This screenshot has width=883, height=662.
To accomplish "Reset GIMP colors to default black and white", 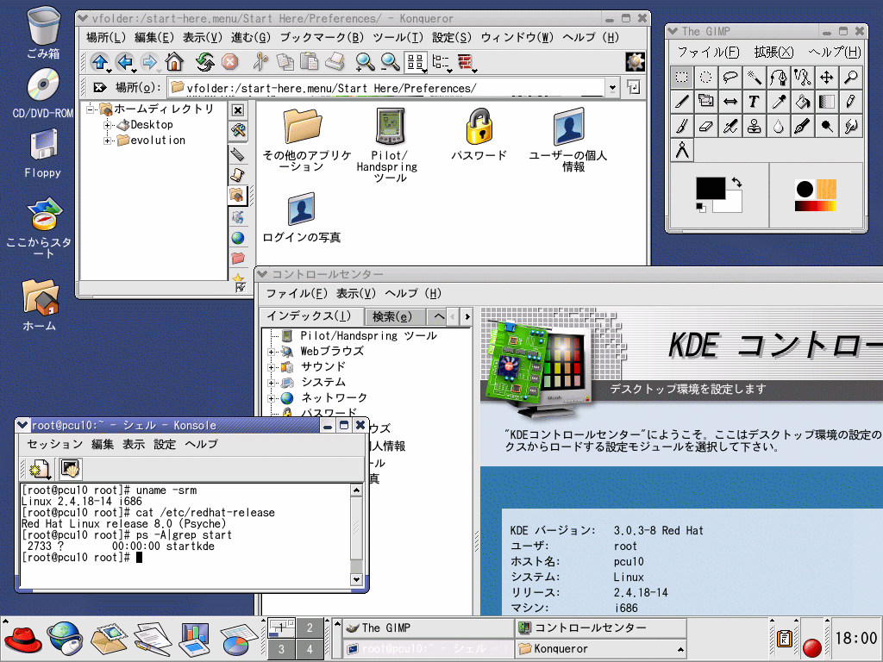I will 700,207.
